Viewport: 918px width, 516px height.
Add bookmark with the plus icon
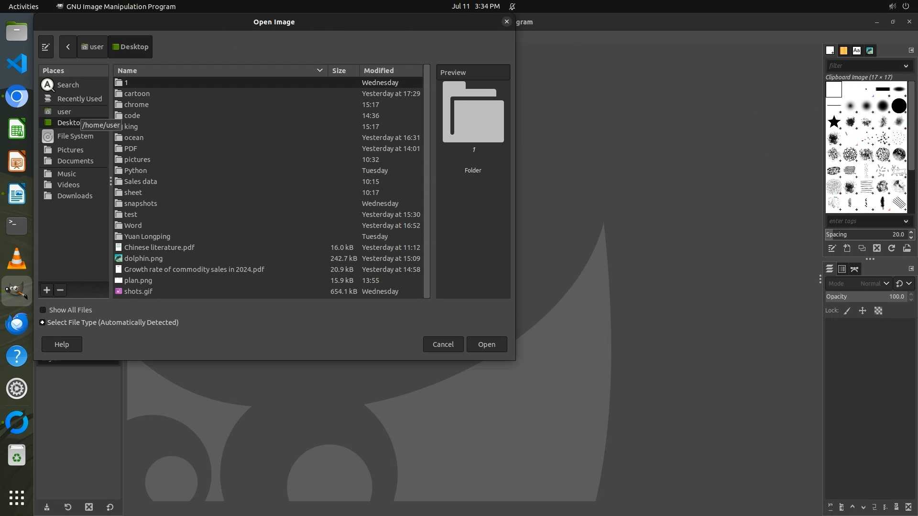(x=47, y=290)
